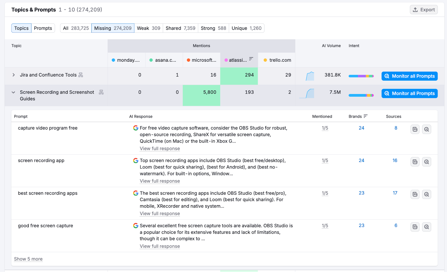Click monitor prompt icon for 'capture video program free'
This screenshot has width=447, height=272.
(426, 129)
